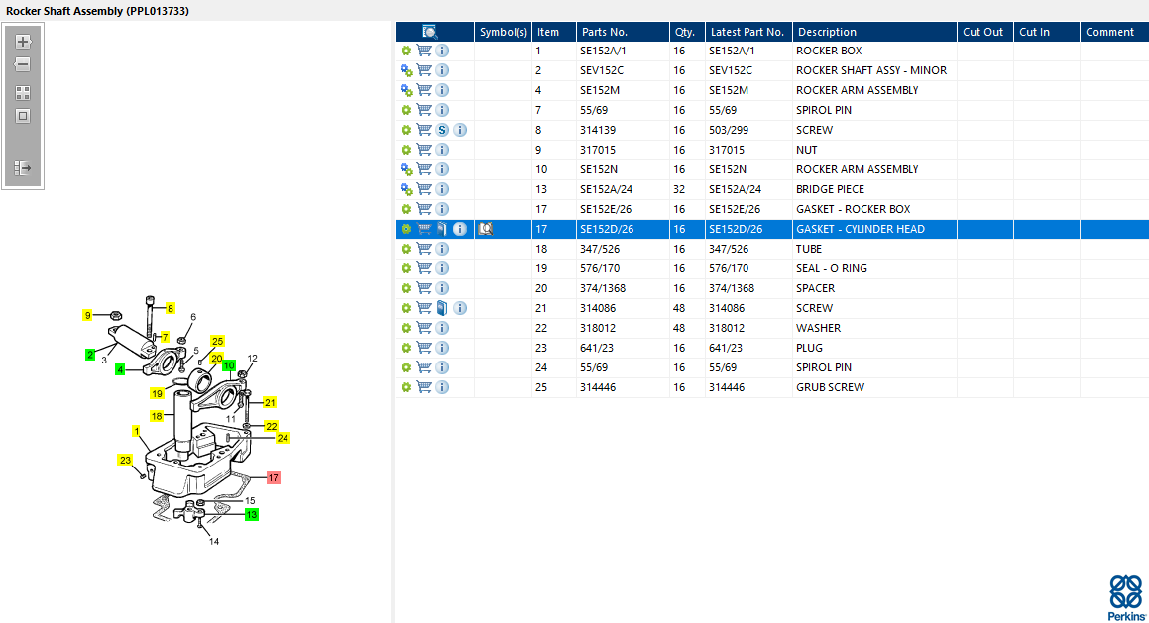Add NUT 317015 to cart
1149x623 pixels.
[424, 150]
